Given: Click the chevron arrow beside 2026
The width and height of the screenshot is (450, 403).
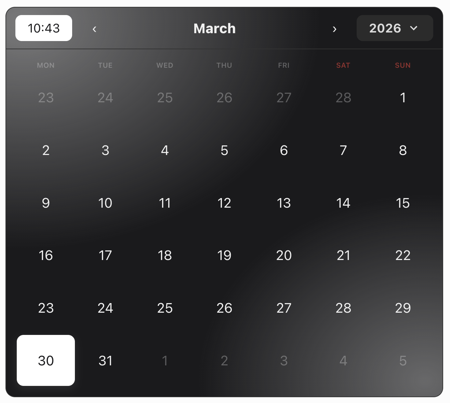Looking at the screenshot, I should [x=414, y=28].
